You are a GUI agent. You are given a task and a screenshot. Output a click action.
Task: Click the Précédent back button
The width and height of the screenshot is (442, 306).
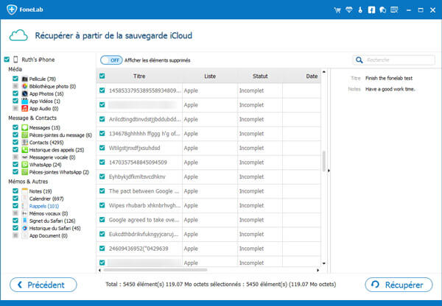(x=43, y=285)
